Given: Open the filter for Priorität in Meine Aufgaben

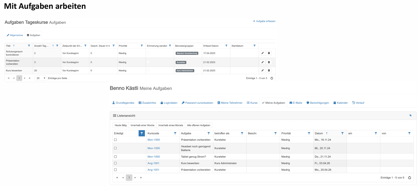Looking at the screenshot, I should (x=309, y=133).
